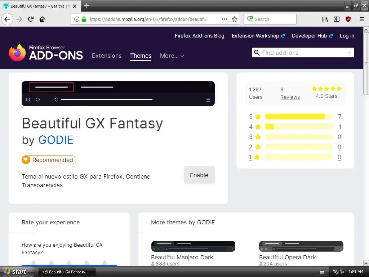The height and width of the screenshot is (277, 369).
Task: Click the 1,267 Users count
Action: 255,93
